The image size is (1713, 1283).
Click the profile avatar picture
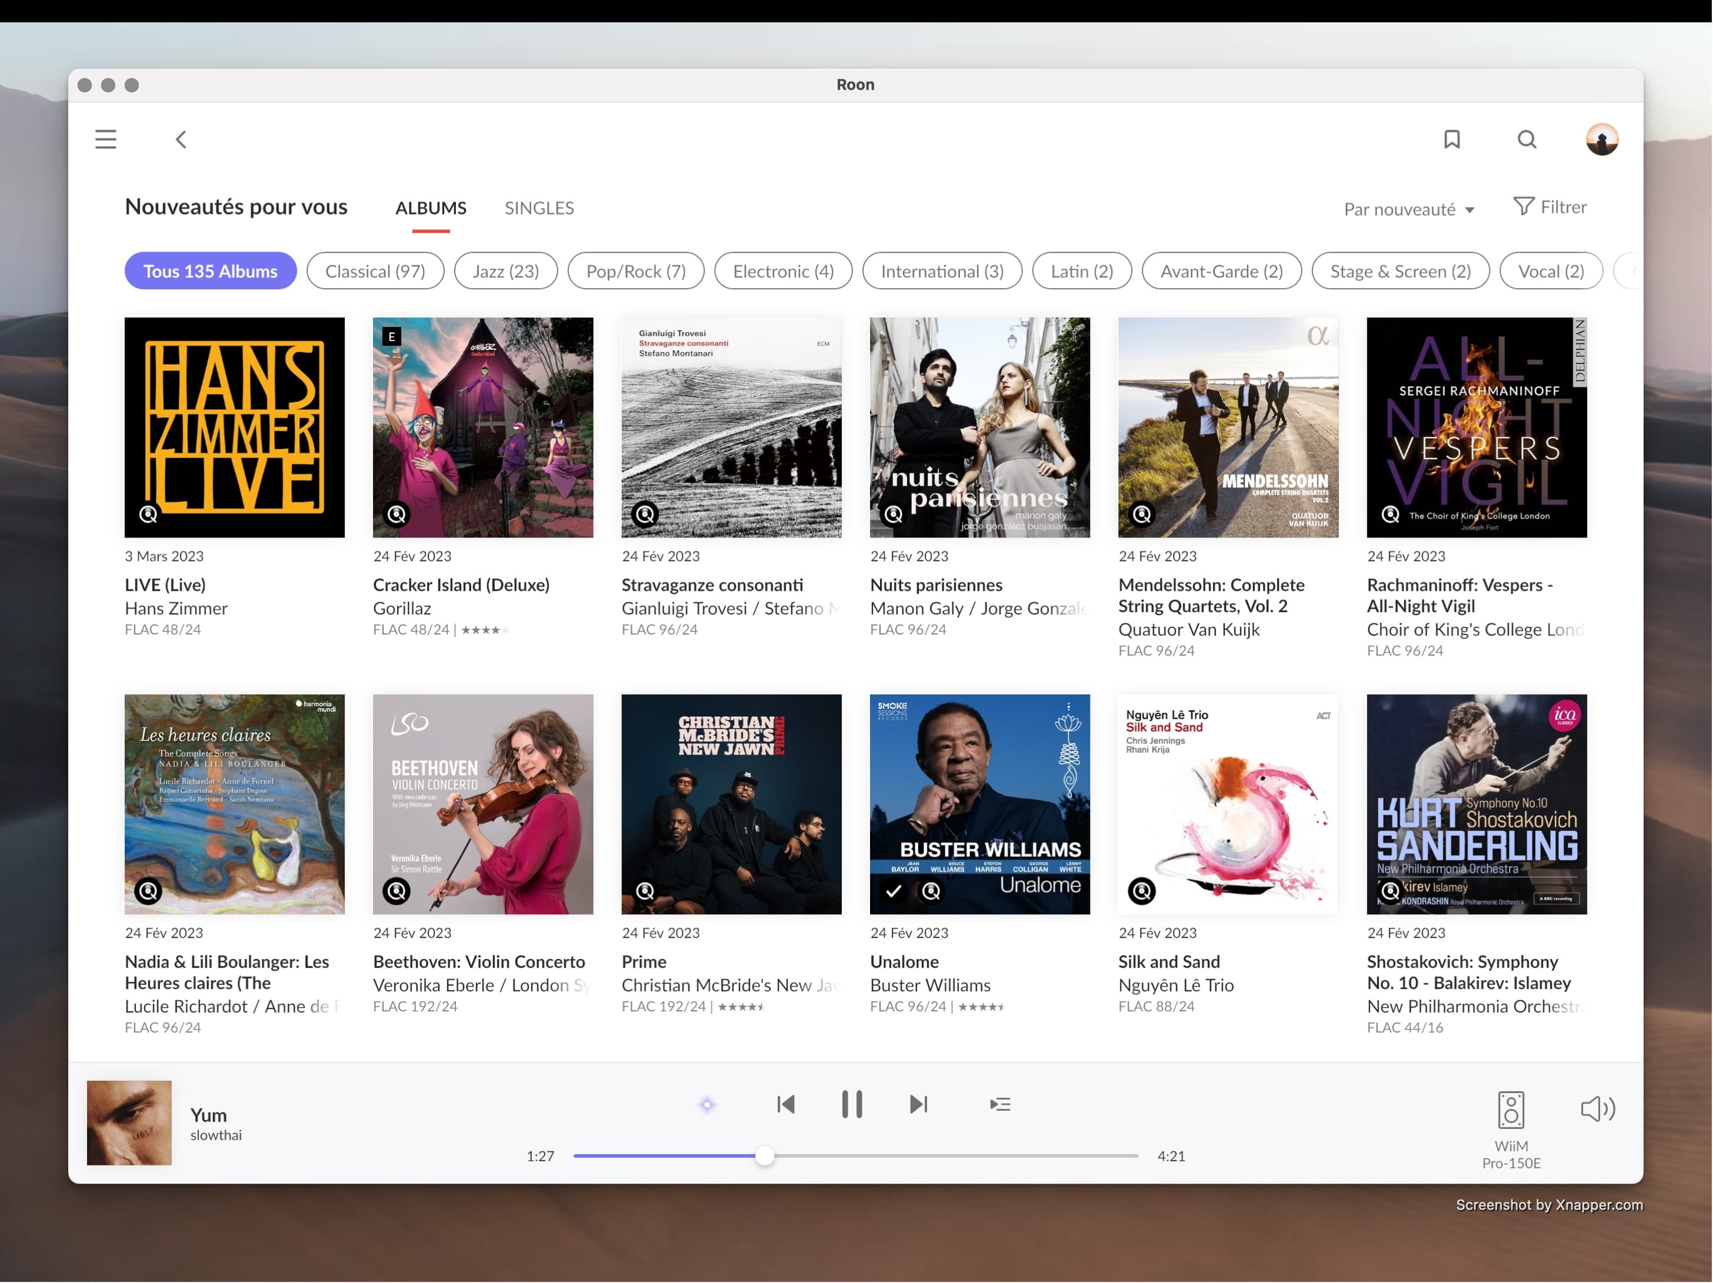tap(1602, 139)
